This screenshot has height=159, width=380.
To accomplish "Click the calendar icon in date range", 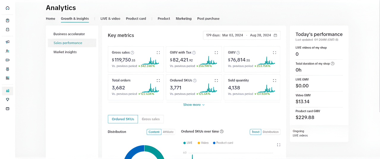I will tap(275, 35).
